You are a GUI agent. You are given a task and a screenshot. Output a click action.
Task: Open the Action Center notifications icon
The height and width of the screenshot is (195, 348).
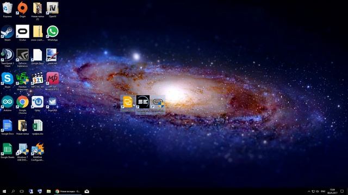(342, 191)
